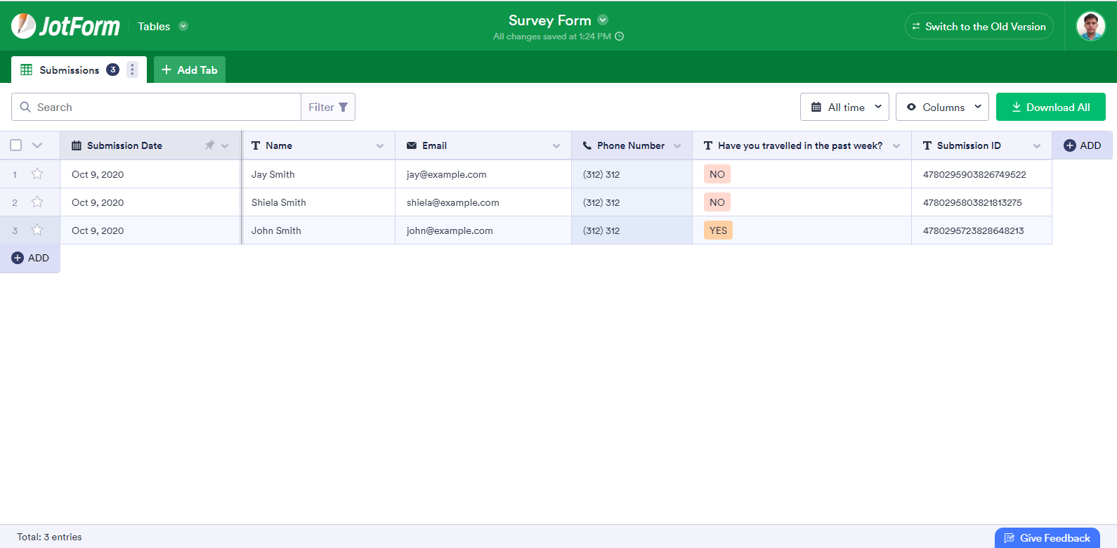The height and width of the screenshot is (548, 1117).
Task: Click the YES tag in John's row
Action: click(718, 230)
